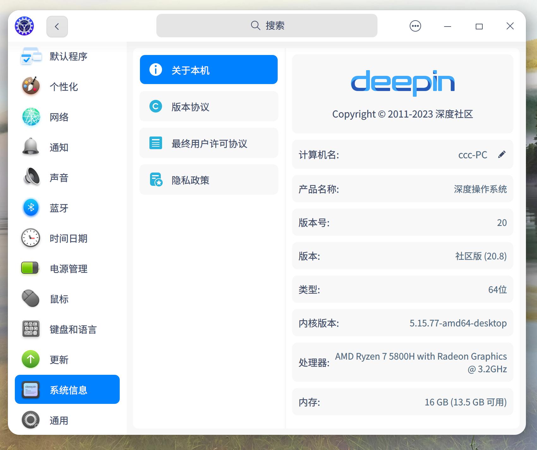The width and height of the screenshot is (537, 450).
Task: Open the Bluetooth icon (蓝牙)
Action: pos(31,207)
